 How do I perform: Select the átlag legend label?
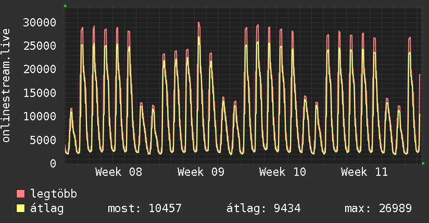(47, 208)
